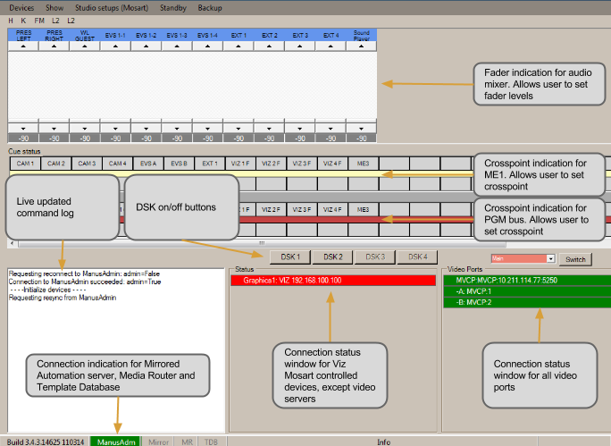The width and height of the screenshot is (611, 446).
Task: Toggle the DSK 4 button
Action: (x=417, y=257)
